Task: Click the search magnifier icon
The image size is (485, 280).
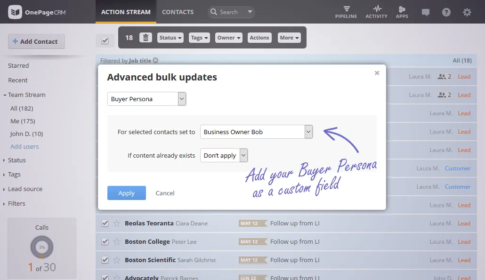Action: 214,12
